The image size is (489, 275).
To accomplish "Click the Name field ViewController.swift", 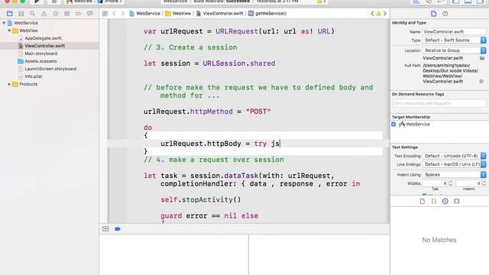I will click(x=454, y=31).
